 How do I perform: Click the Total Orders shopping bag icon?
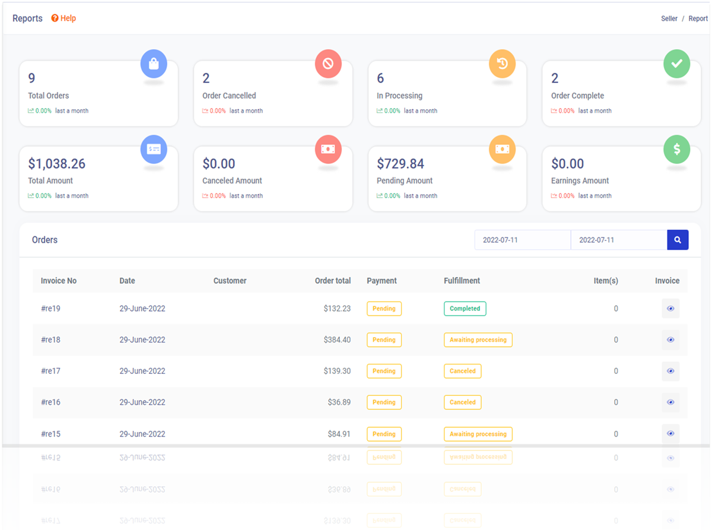click(154, 64)
